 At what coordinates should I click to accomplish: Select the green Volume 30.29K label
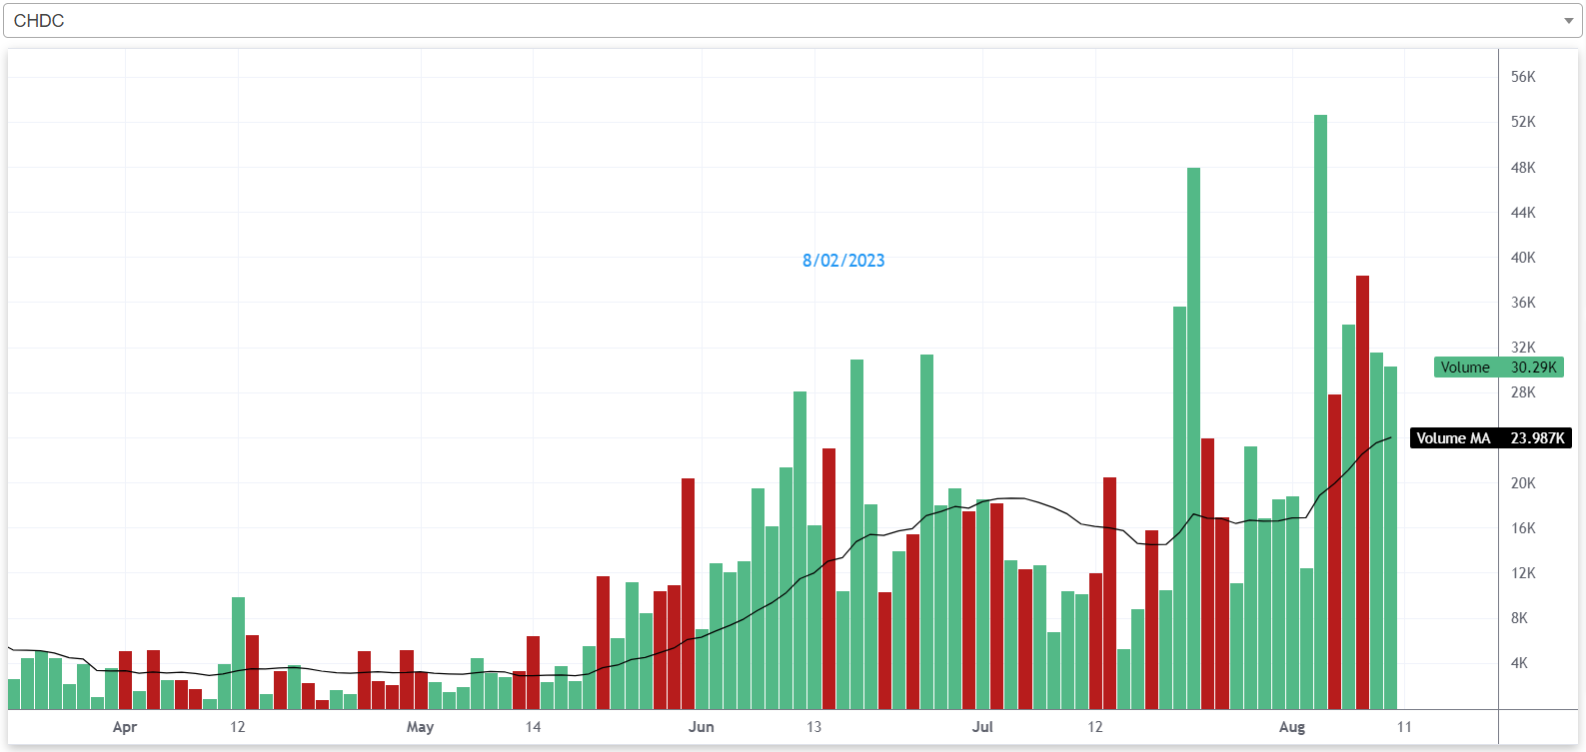[1498, 368]
